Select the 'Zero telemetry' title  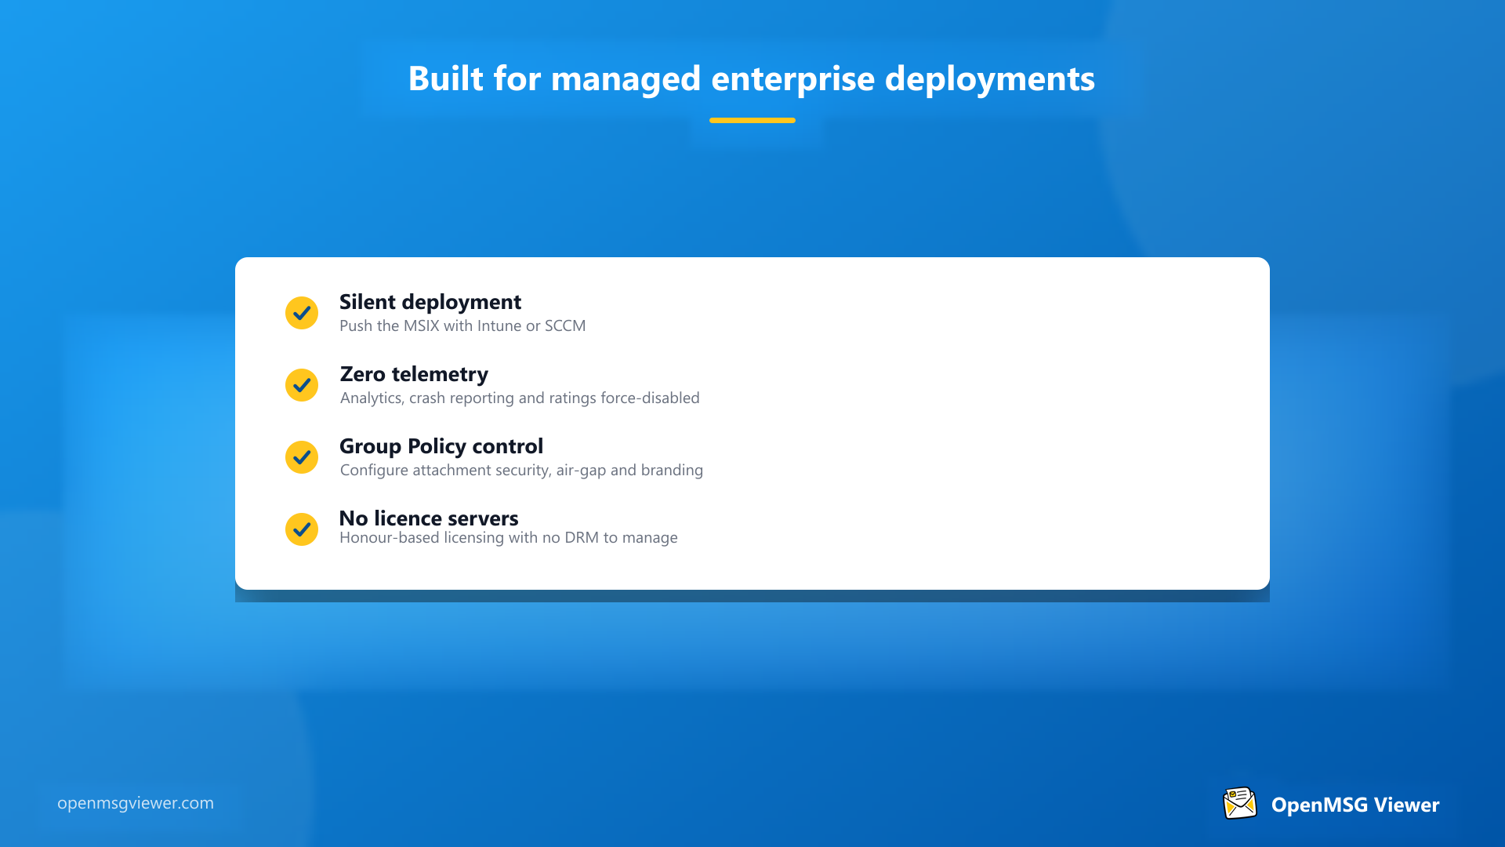coord(414,374)
